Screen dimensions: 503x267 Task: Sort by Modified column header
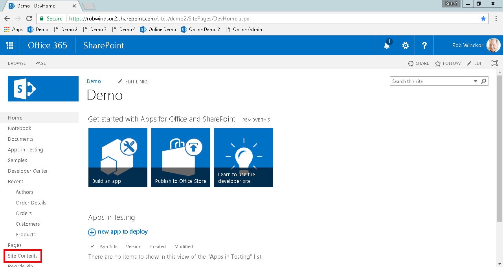tap(184, 247)
